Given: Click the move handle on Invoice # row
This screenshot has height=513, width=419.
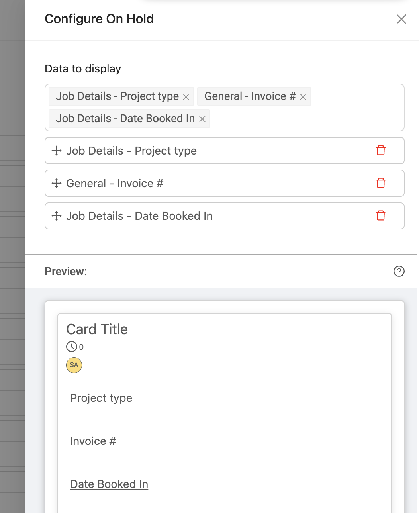Looking at the screenshot, I should tap(57, 183).
